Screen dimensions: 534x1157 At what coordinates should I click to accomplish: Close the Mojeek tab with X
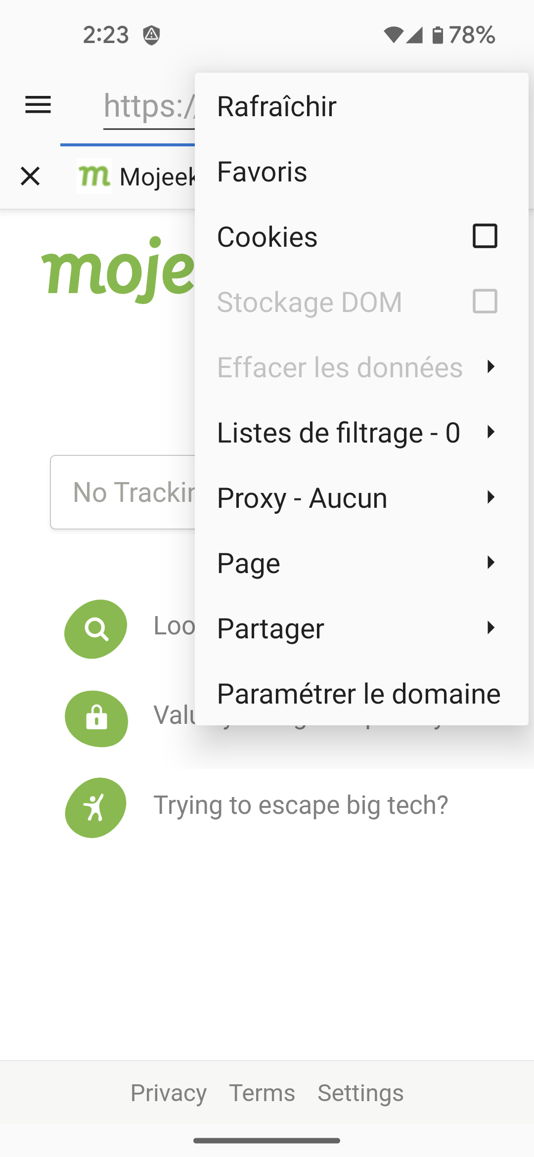click(30, 176)
